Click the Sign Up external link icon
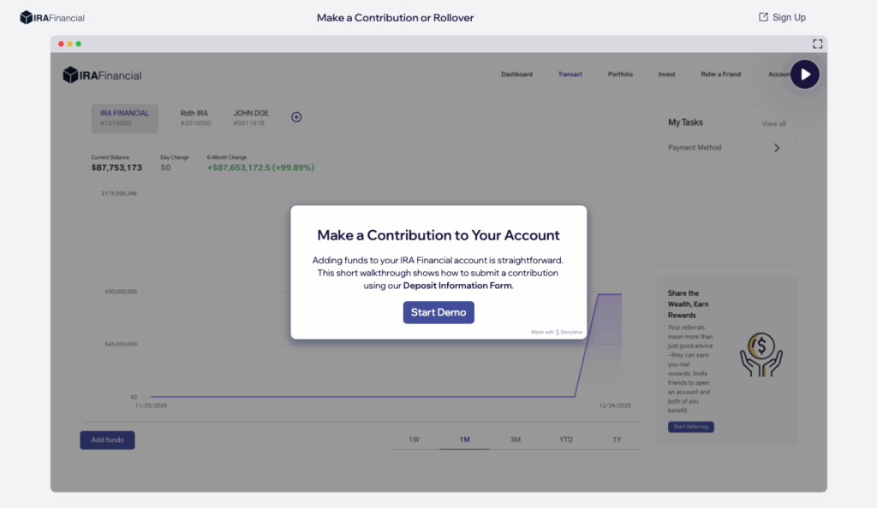This screenshot has height=508, width=877. click(763, 17)
